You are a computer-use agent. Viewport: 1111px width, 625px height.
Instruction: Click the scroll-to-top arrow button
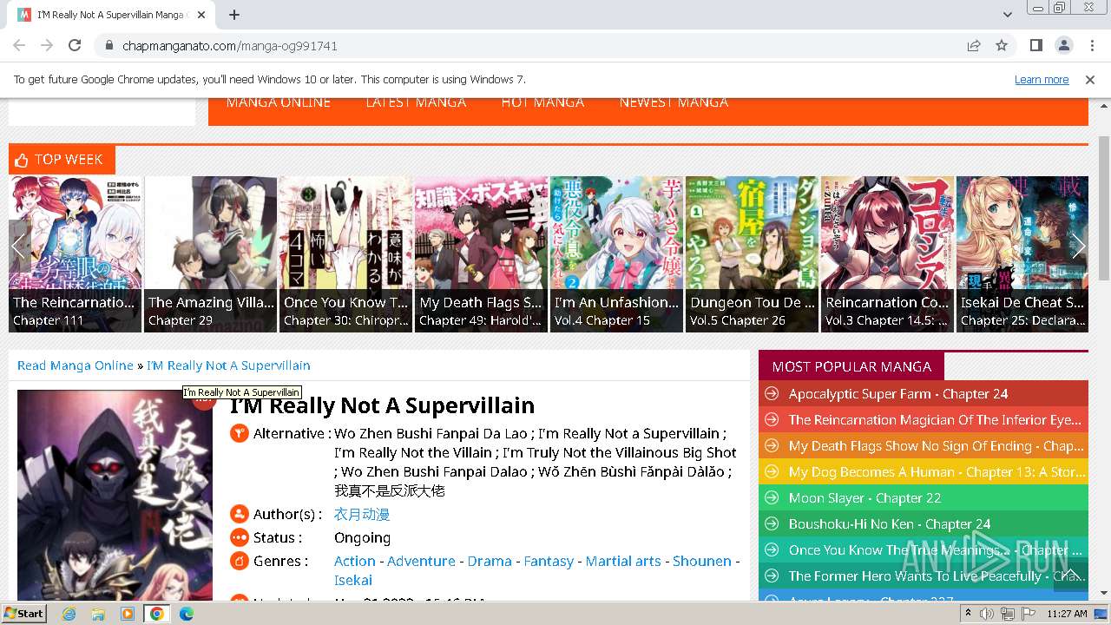point(1070,575)
